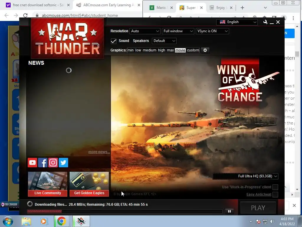Open Full Ultra HQ client size dropdown

(245, 176)
